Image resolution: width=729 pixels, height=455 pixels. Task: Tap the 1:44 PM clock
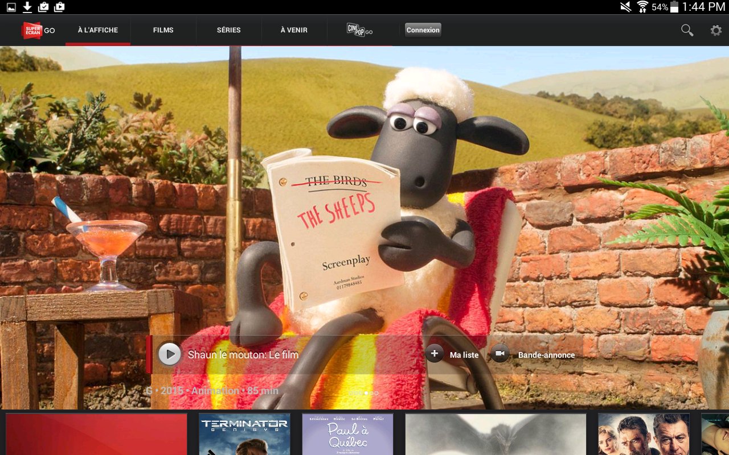click(x=703, y=7)
